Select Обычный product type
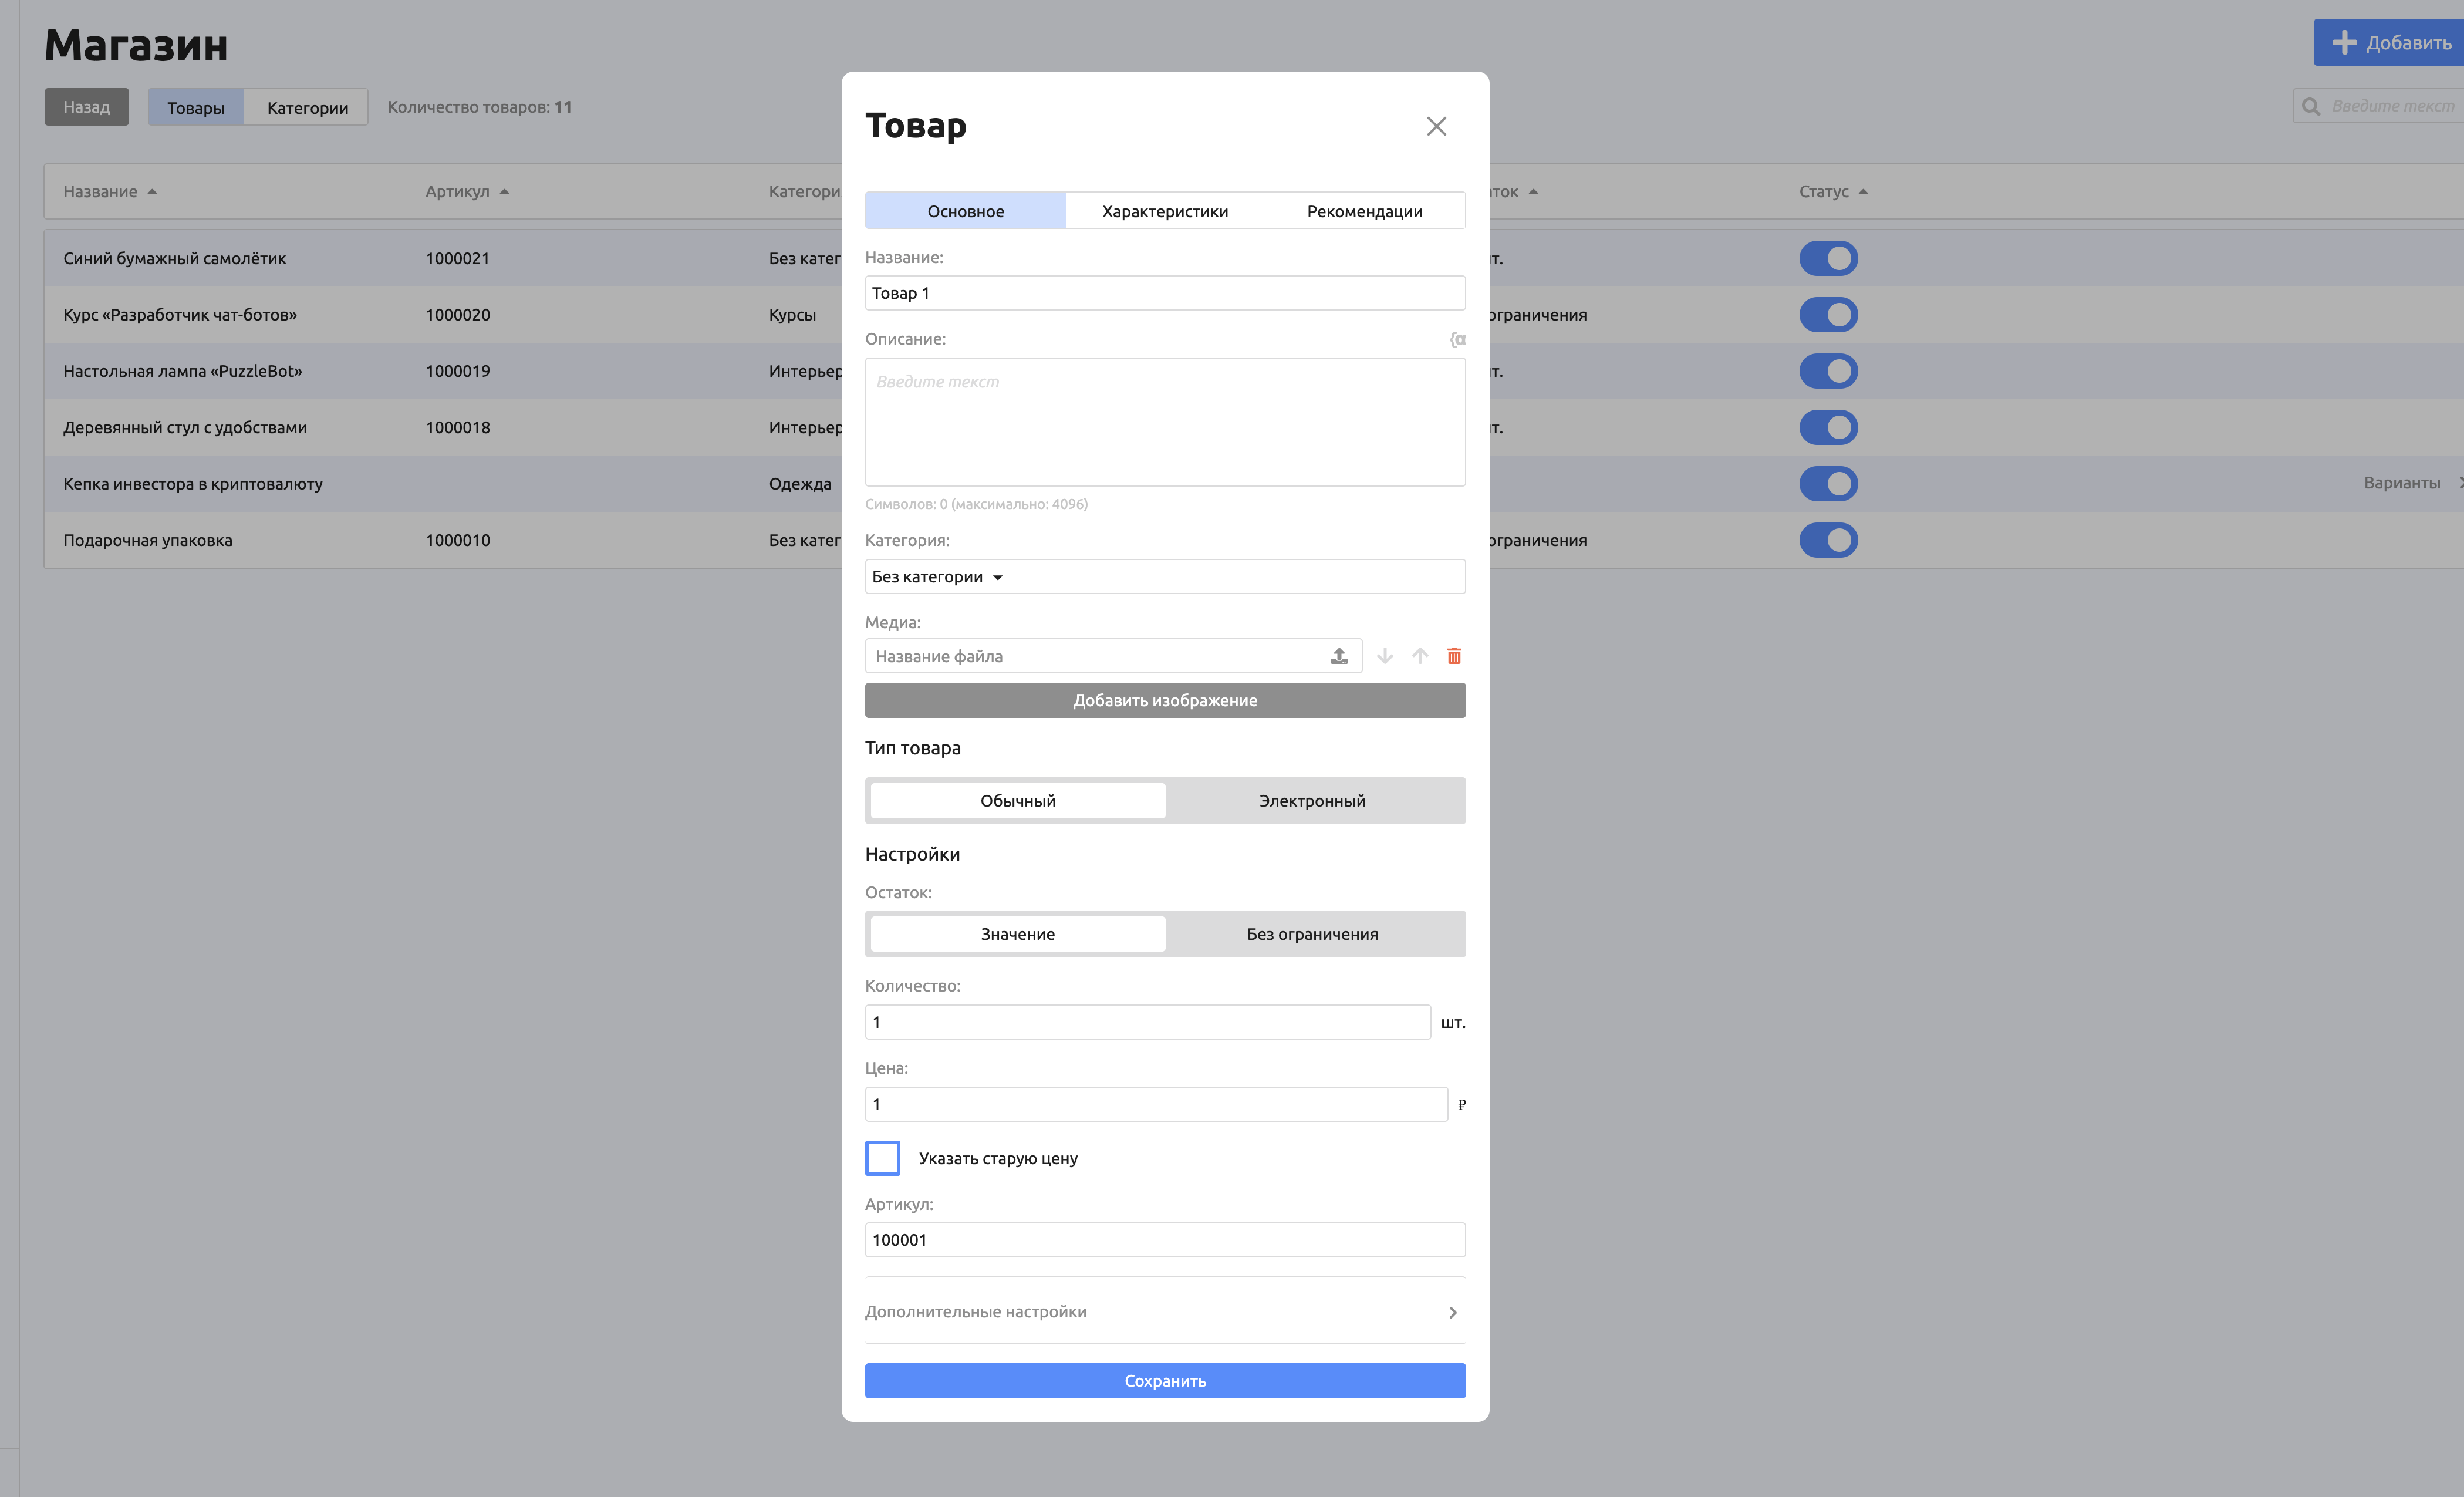The image size is (2464, 1497). coord(1017,801)
